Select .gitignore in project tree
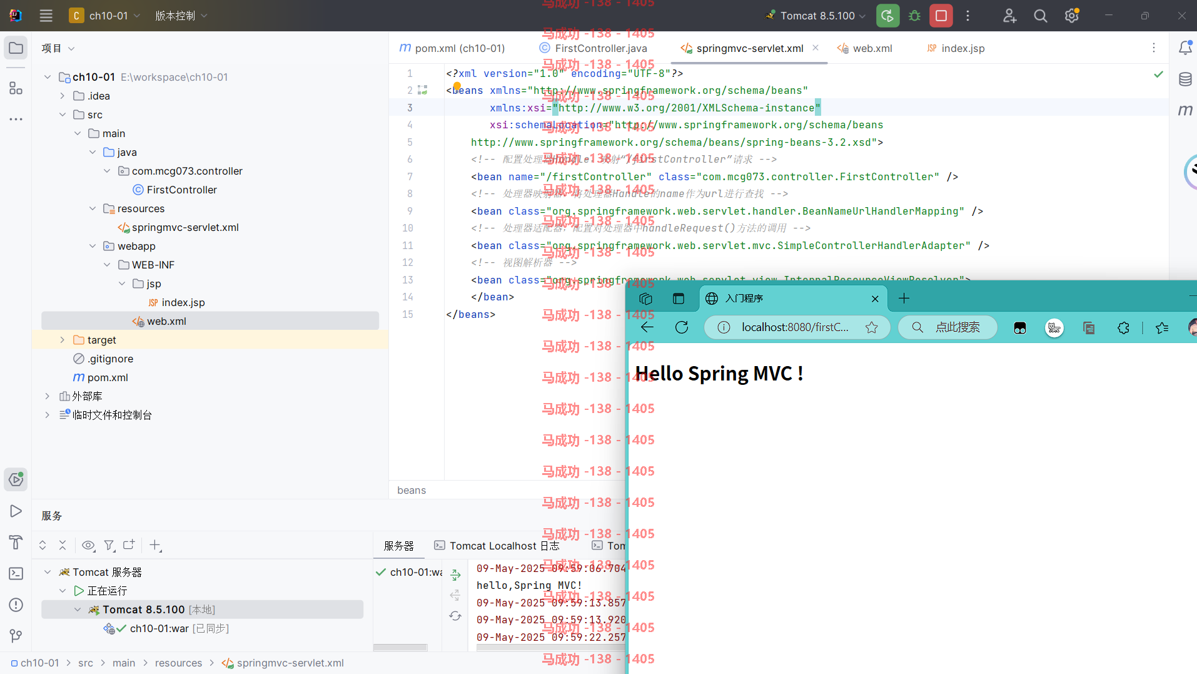This screenshot has height=674, width=1197. pos(103,359)
